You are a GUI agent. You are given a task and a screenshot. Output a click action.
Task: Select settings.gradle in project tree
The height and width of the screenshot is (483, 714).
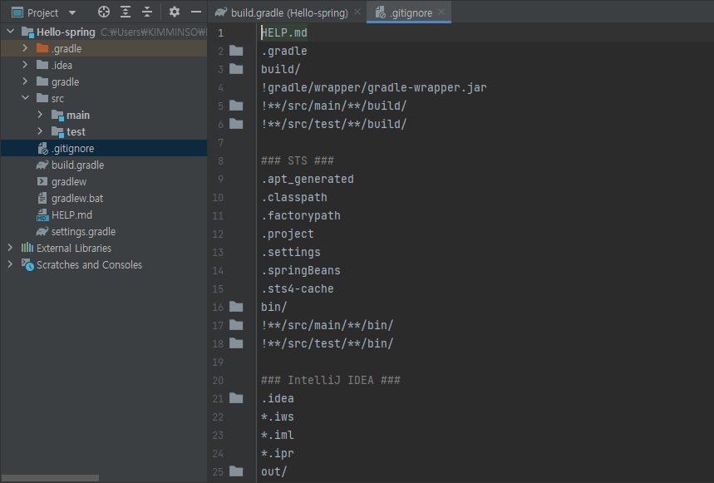pyautogui.click(x=83, y=232)
